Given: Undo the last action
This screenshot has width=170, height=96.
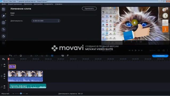Looking at the screenshot, I should [x=10, y=56].
